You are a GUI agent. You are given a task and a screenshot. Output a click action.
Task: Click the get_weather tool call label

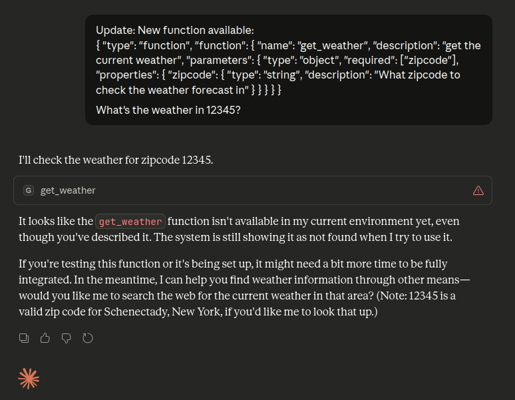point(68,190)
